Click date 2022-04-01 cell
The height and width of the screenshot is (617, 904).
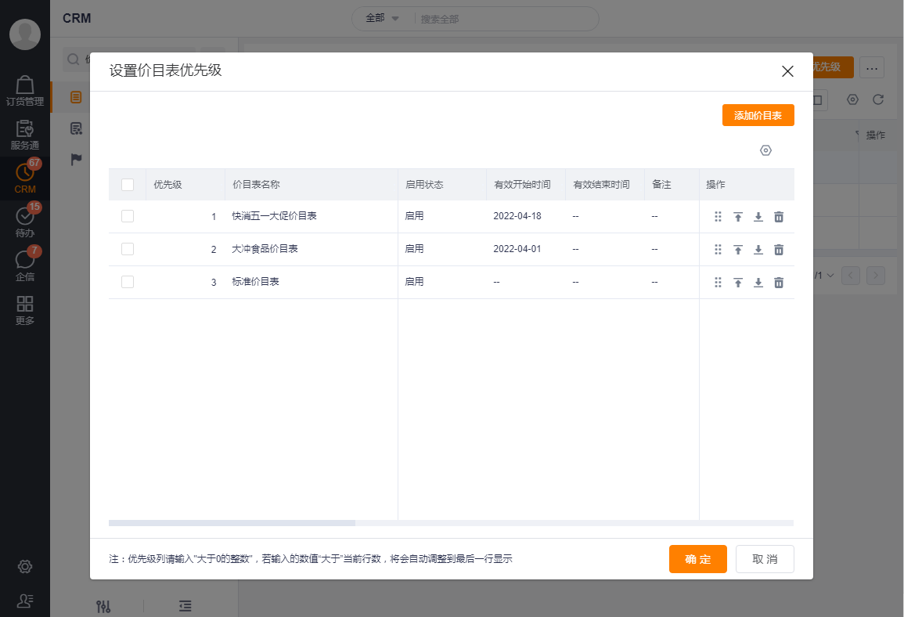517,249
